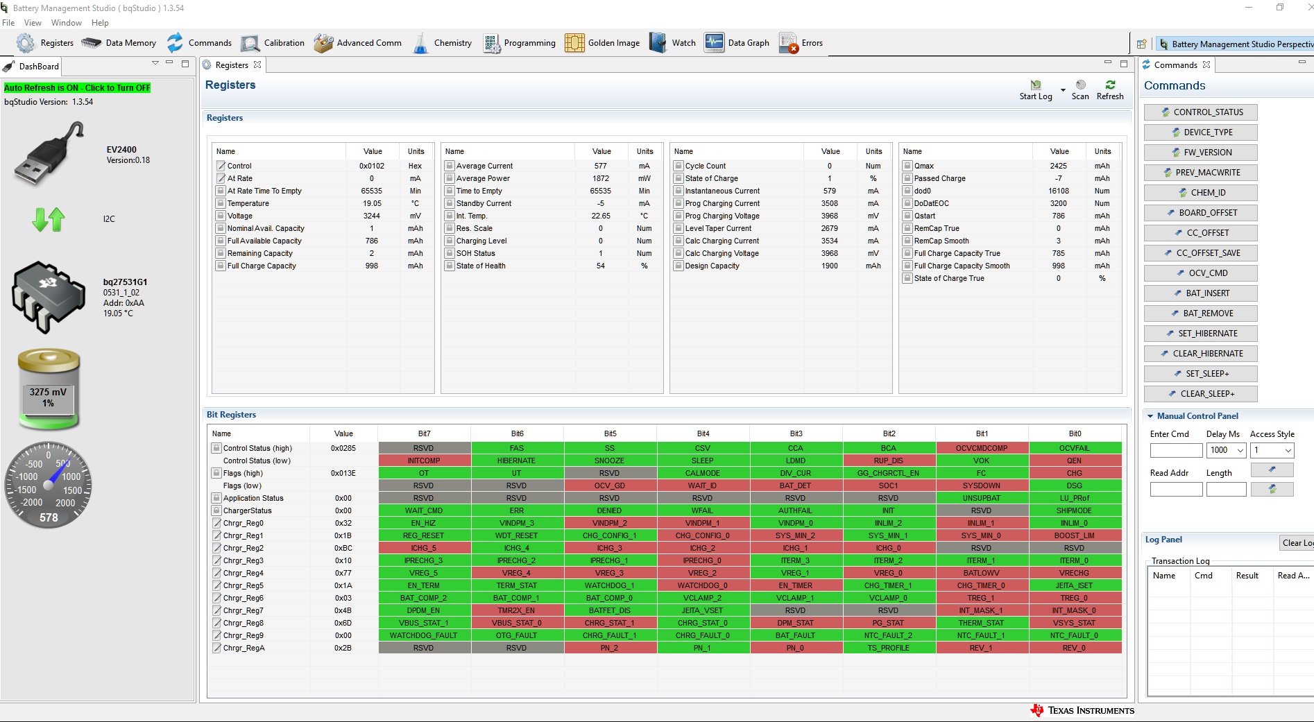This screenshot has height=722, width=1314.
Task: Maximize the DashBoard panel
Action: pyautogui.click(x=185, y=63)
